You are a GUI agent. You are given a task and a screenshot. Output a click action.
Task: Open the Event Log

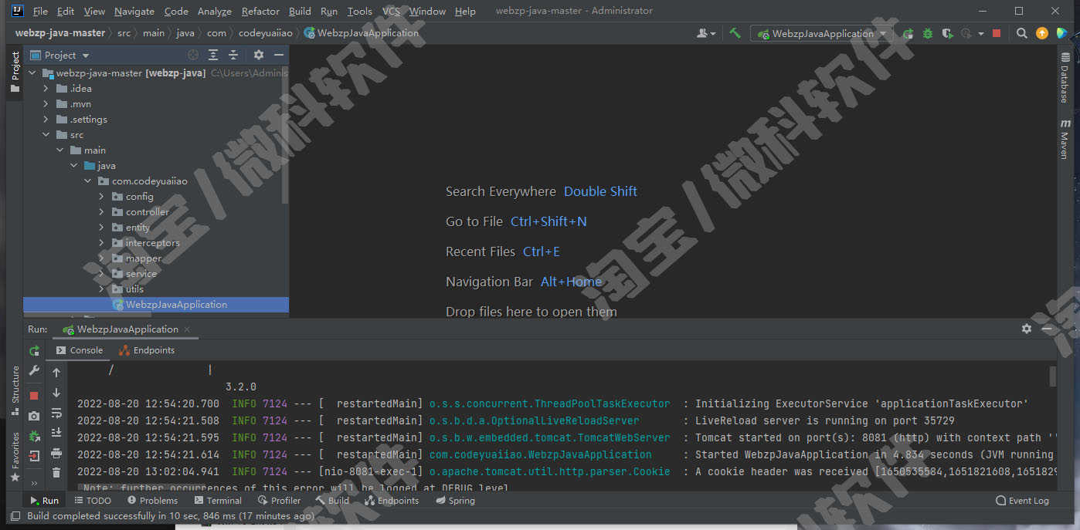point(1022,501)
